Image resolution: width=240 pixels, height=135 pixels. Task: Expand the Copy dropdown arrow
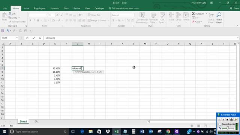(x=19, y=18)
